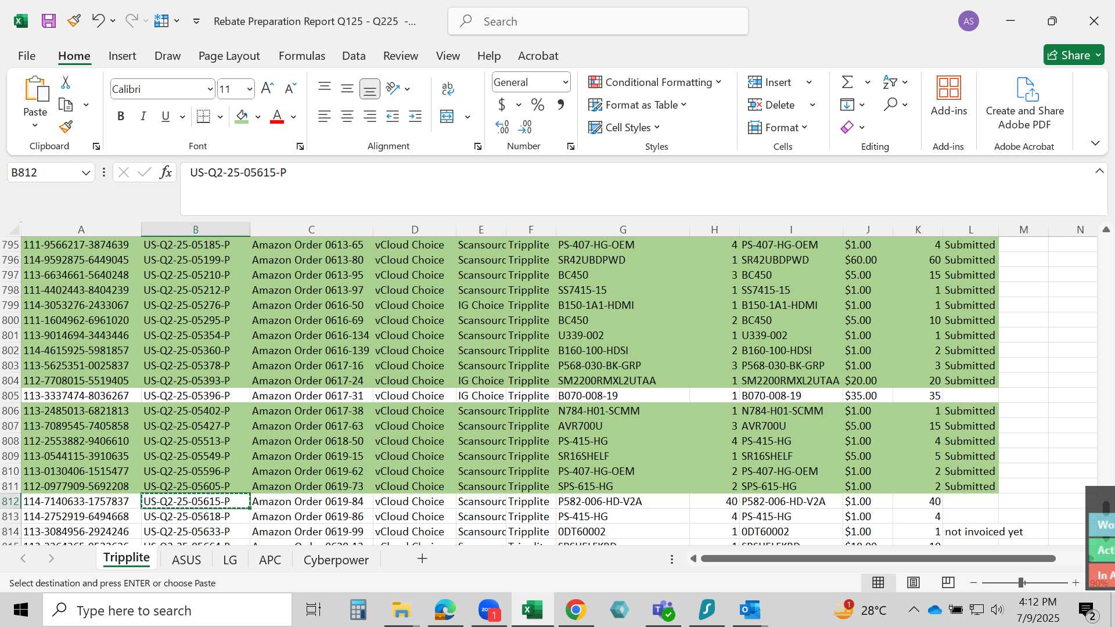Toggle Align Right alignment
The image size is (1115, 627).
coord(370,116)
